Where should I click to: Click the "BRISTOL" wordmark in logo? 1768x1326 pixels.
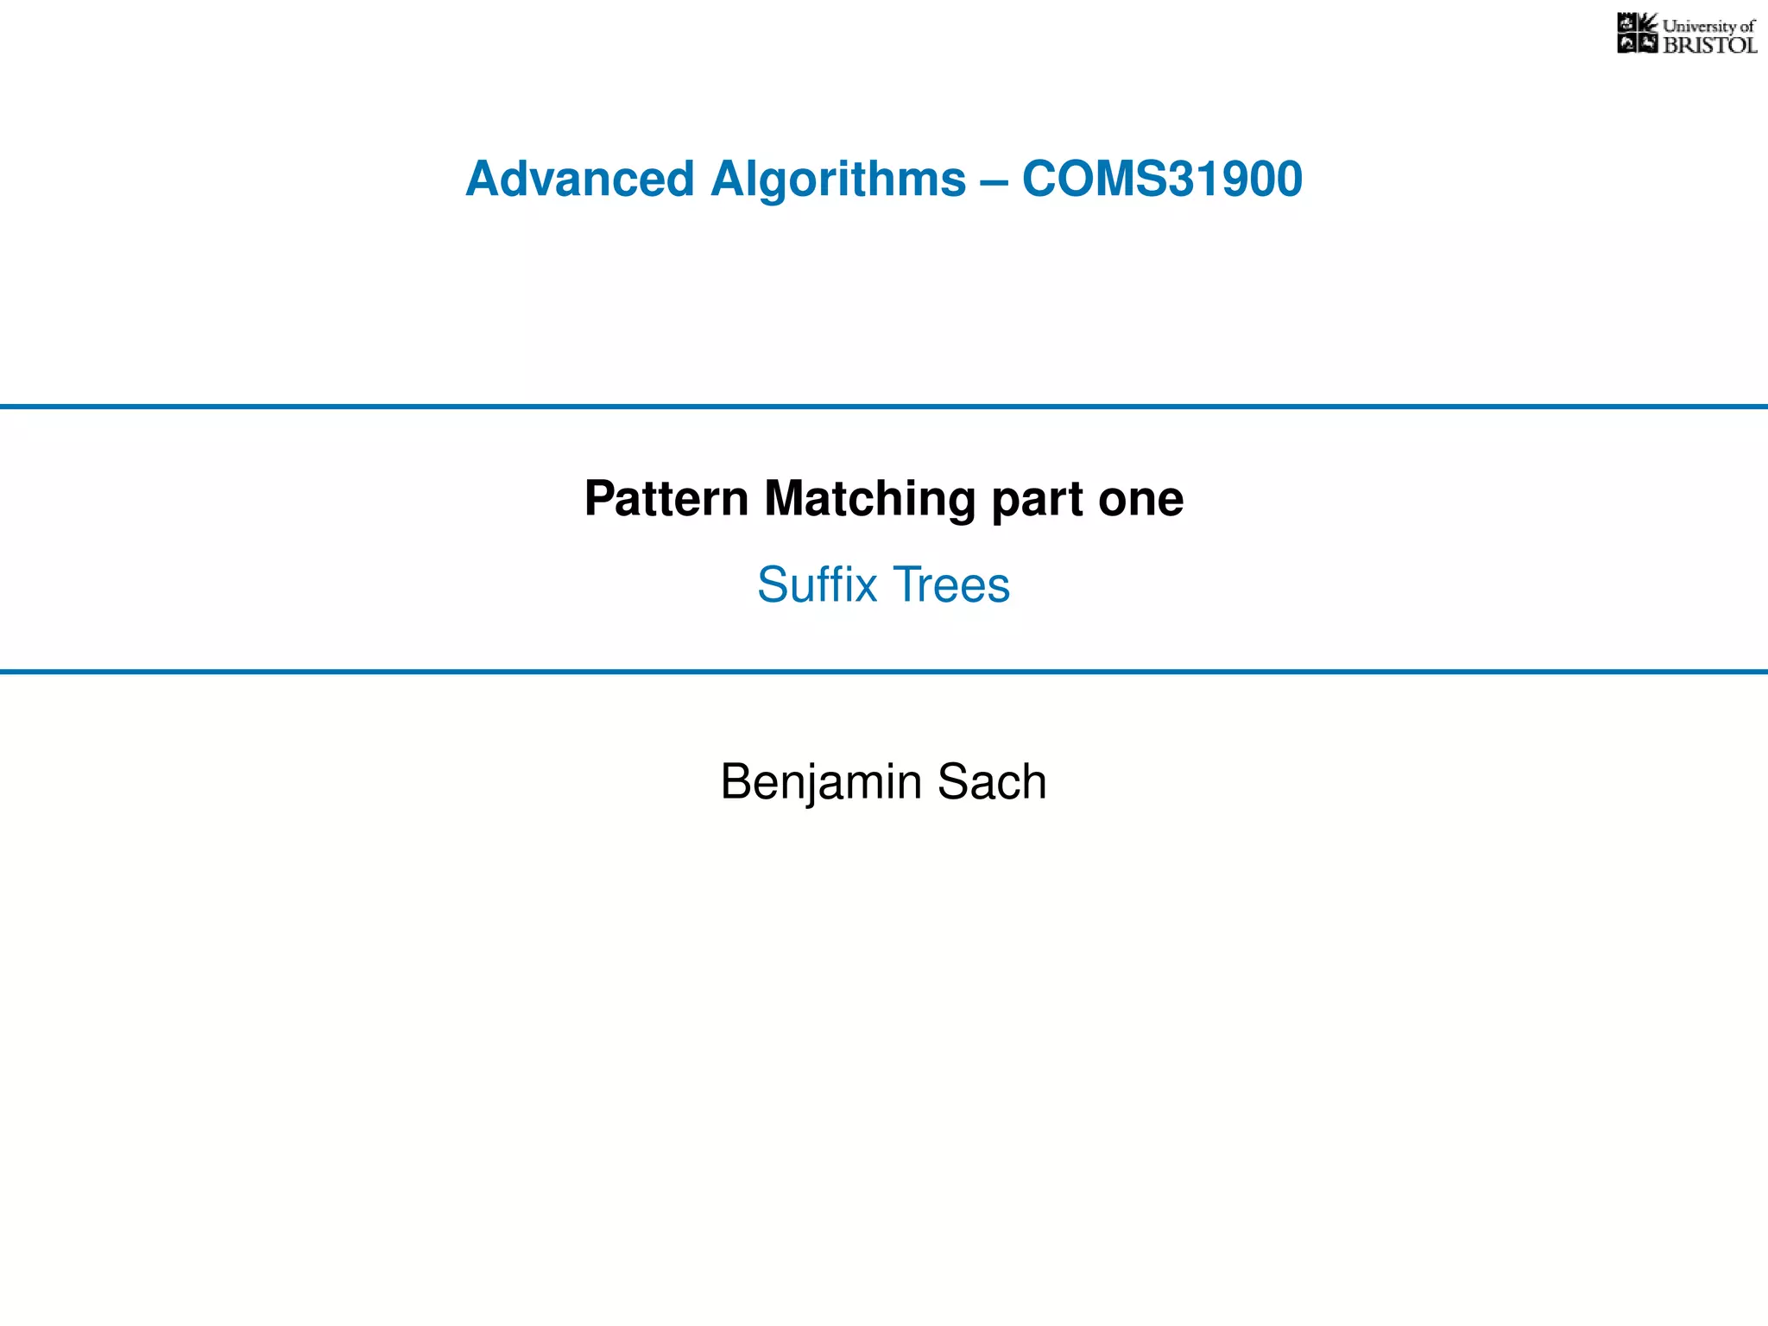click(1709, 45)
